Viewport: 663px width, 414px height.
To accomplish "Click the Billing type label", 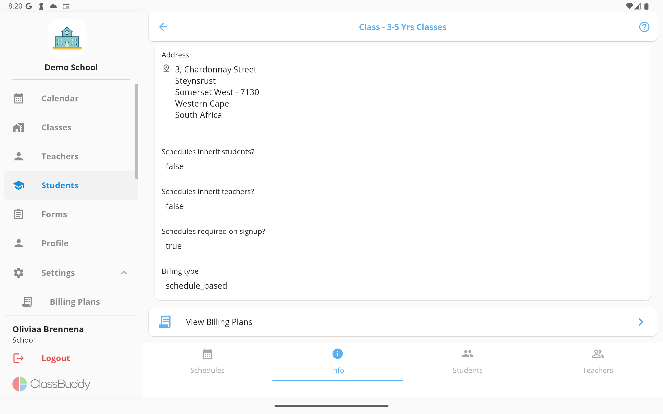I will [x=180, y=271].
